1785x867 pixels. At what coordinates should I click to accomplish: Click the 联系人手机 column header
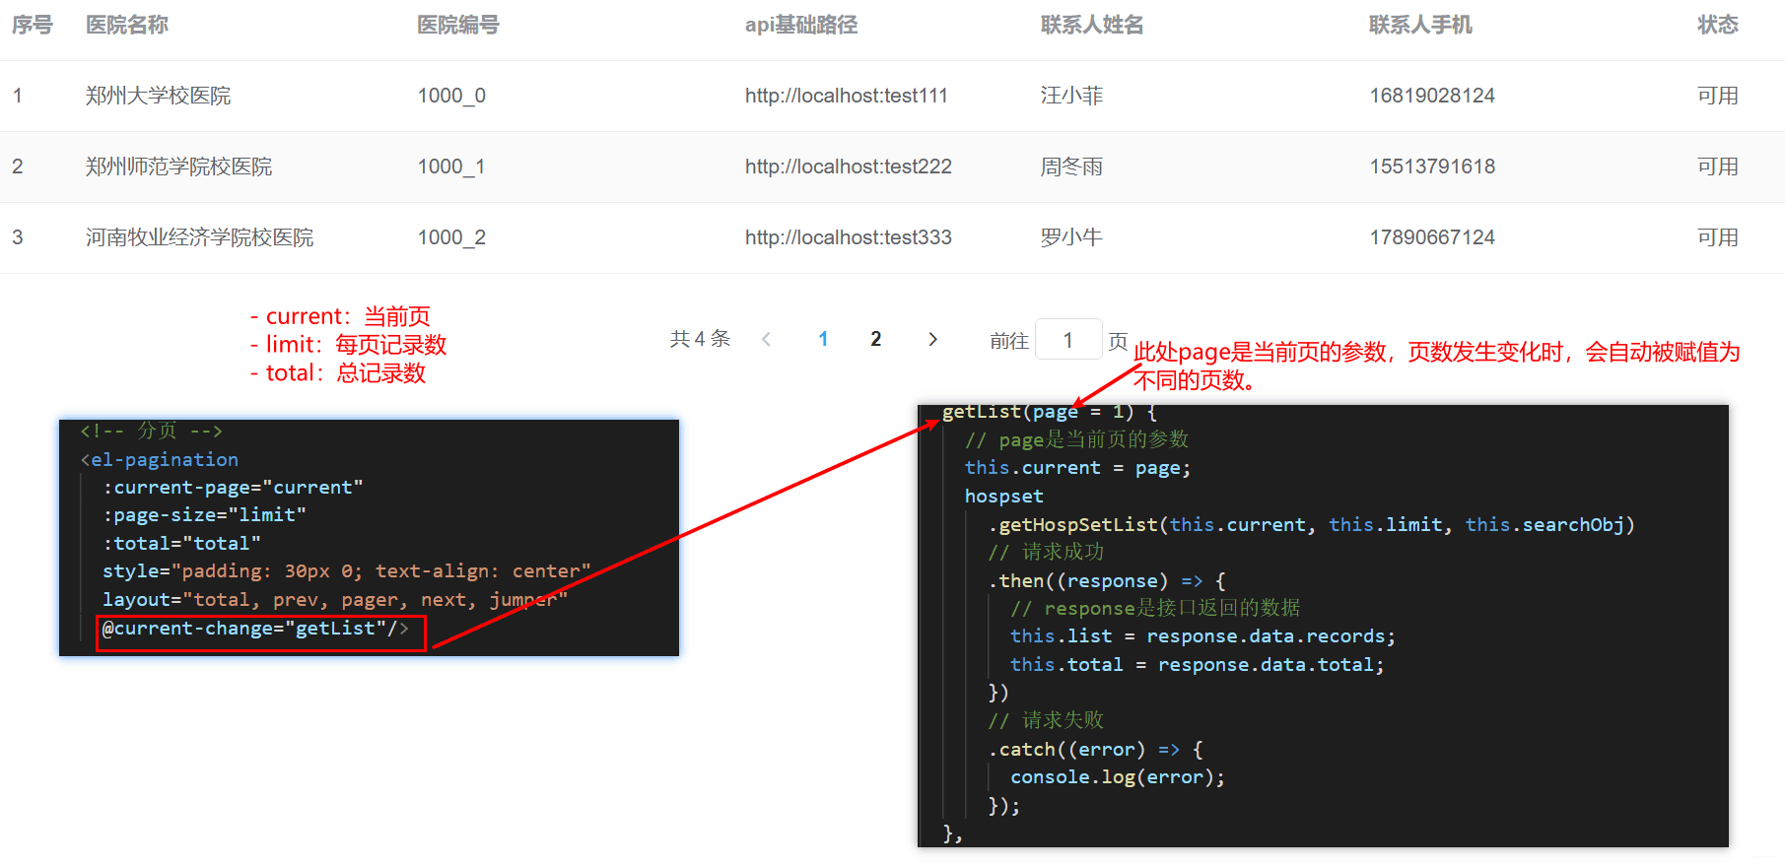click(x=1420, y=25)
